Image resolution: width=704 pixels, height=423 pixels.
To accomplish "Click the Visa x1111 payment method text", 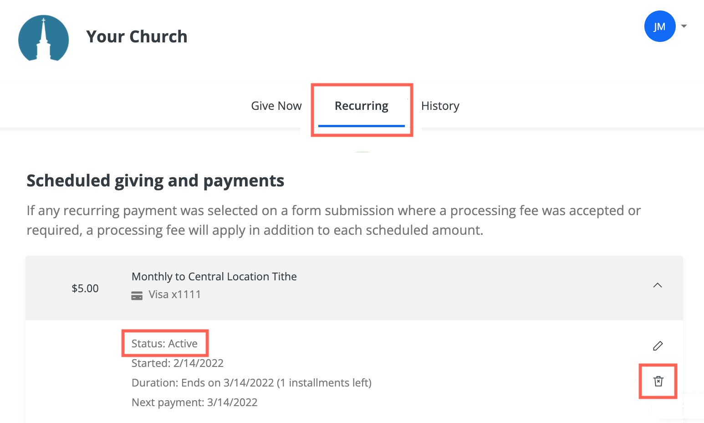I will pyautogui.click(x=175, y=294).
